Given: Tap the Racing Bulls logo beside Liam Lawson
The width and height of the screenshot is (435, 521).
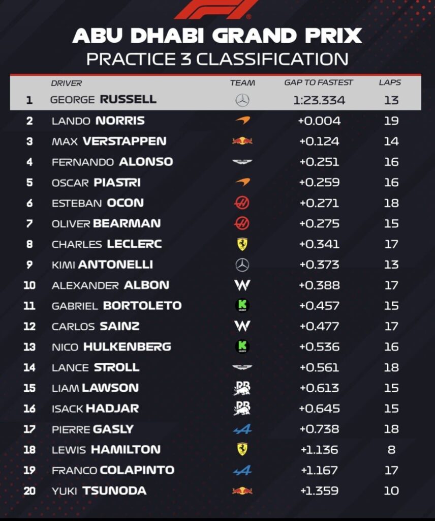Looking at the screenshot, I should 242,388.
